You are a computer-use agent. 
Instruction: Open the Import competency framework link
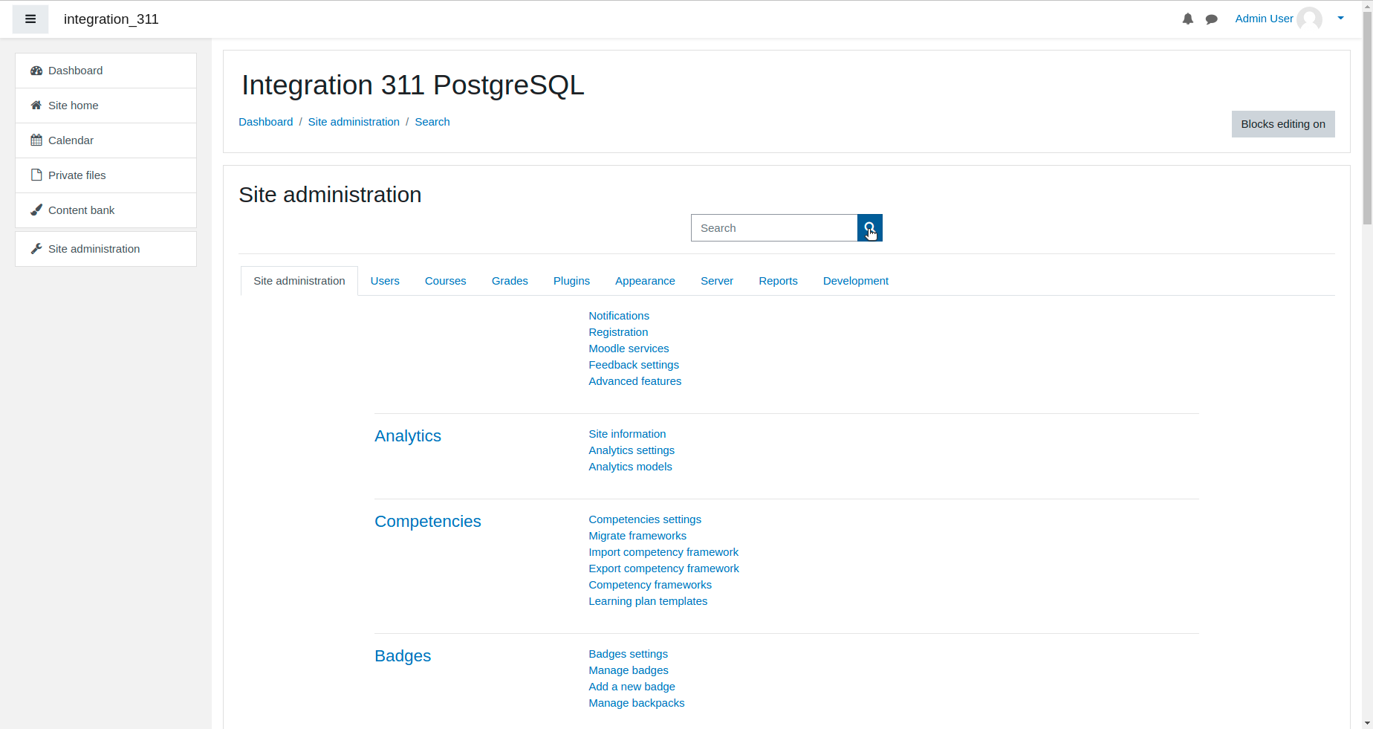(x=663, y=552)
